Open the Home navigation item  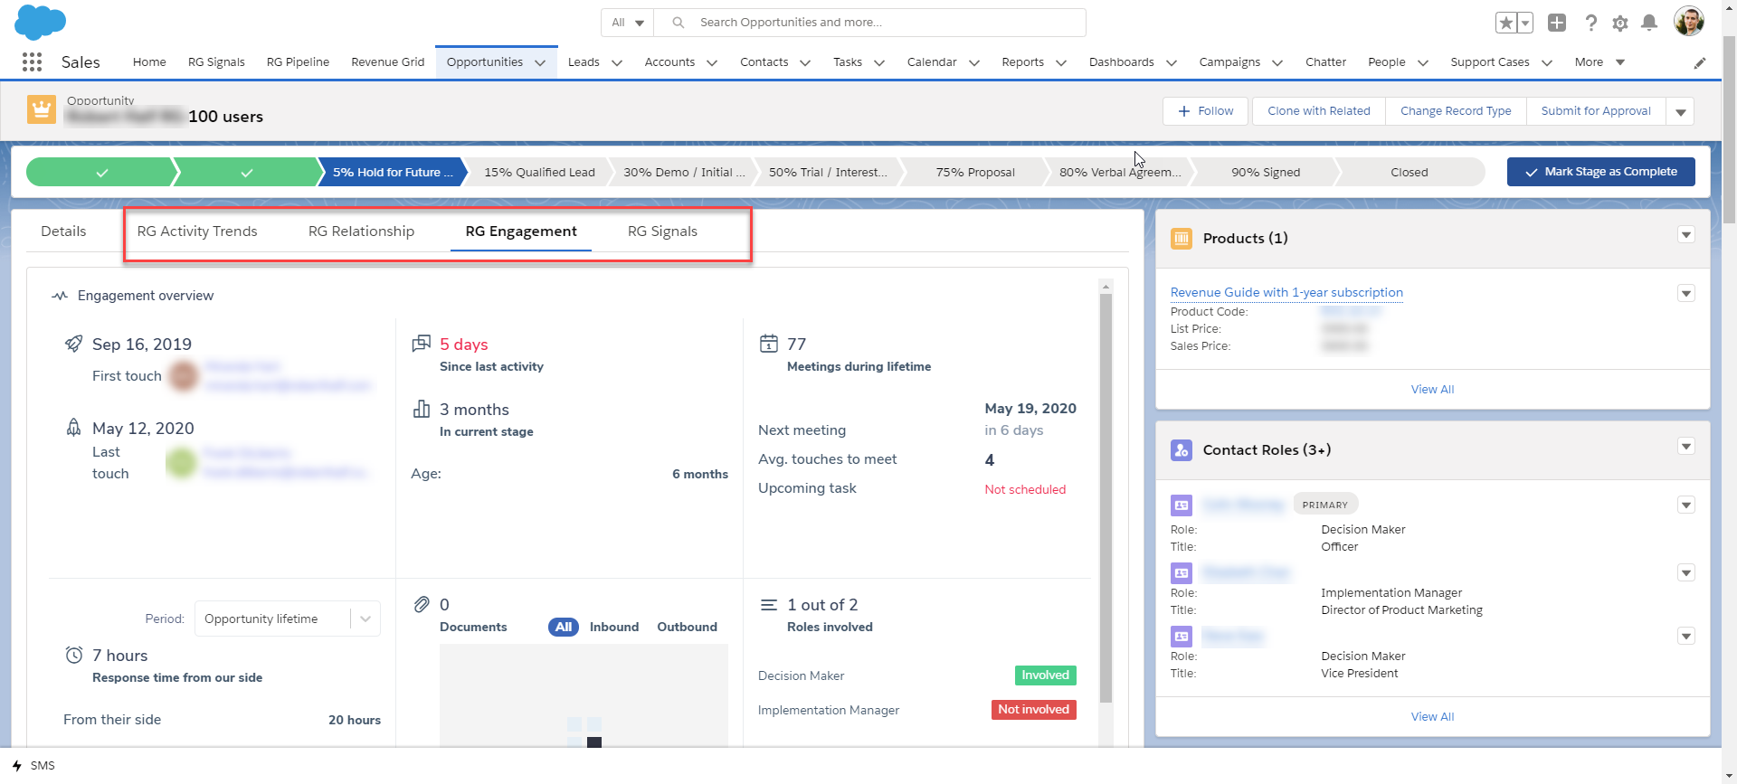pos(149,62)
